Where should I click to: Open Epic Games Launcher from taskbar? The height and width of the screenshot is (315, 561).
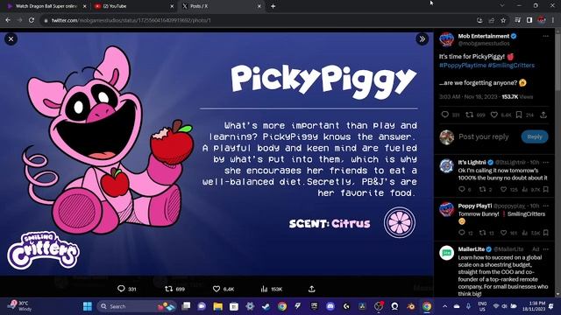tap(314, 306)
